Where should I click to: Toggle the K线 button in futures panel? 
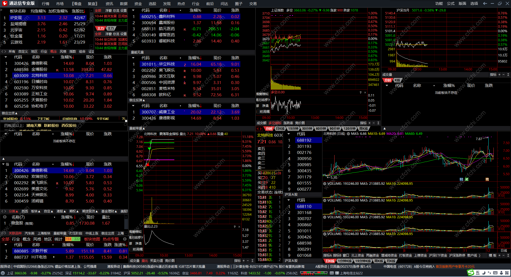(x=398, y=80)
